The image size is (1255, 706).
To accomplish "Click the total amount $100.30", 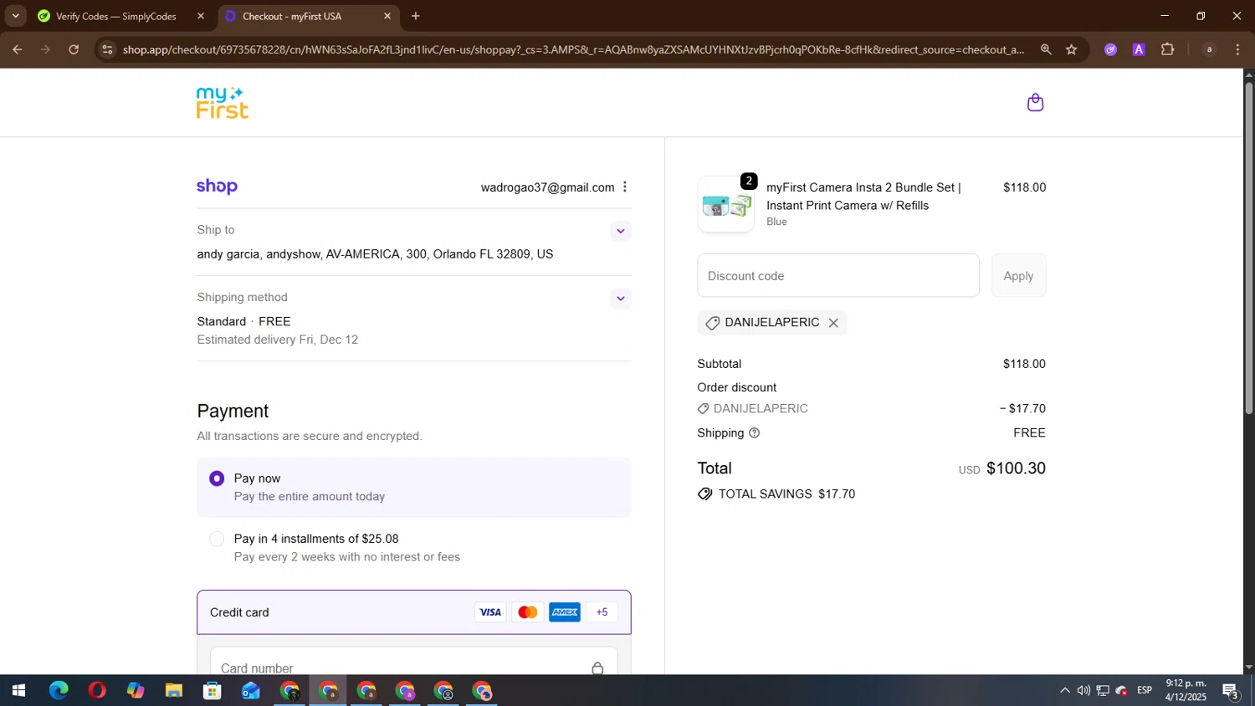I will point(1016,468).
